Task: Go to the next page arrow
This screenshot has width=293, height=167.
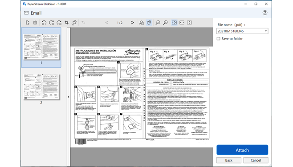Action: click(132, 23)
